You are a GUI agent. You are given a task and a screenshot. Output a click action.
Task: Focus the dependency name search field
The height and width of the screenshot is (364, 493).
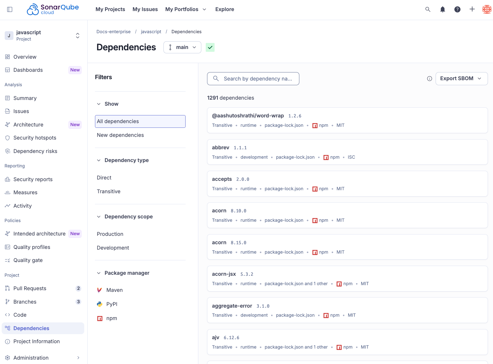[x=253, y=79]
